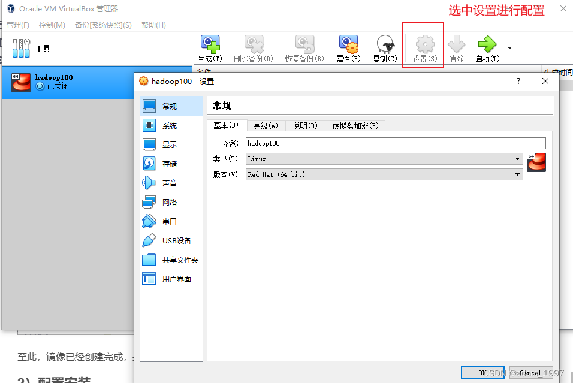Open the 帮助(H) menu
The height and width of the screenshot is (383, 573).
153,25
